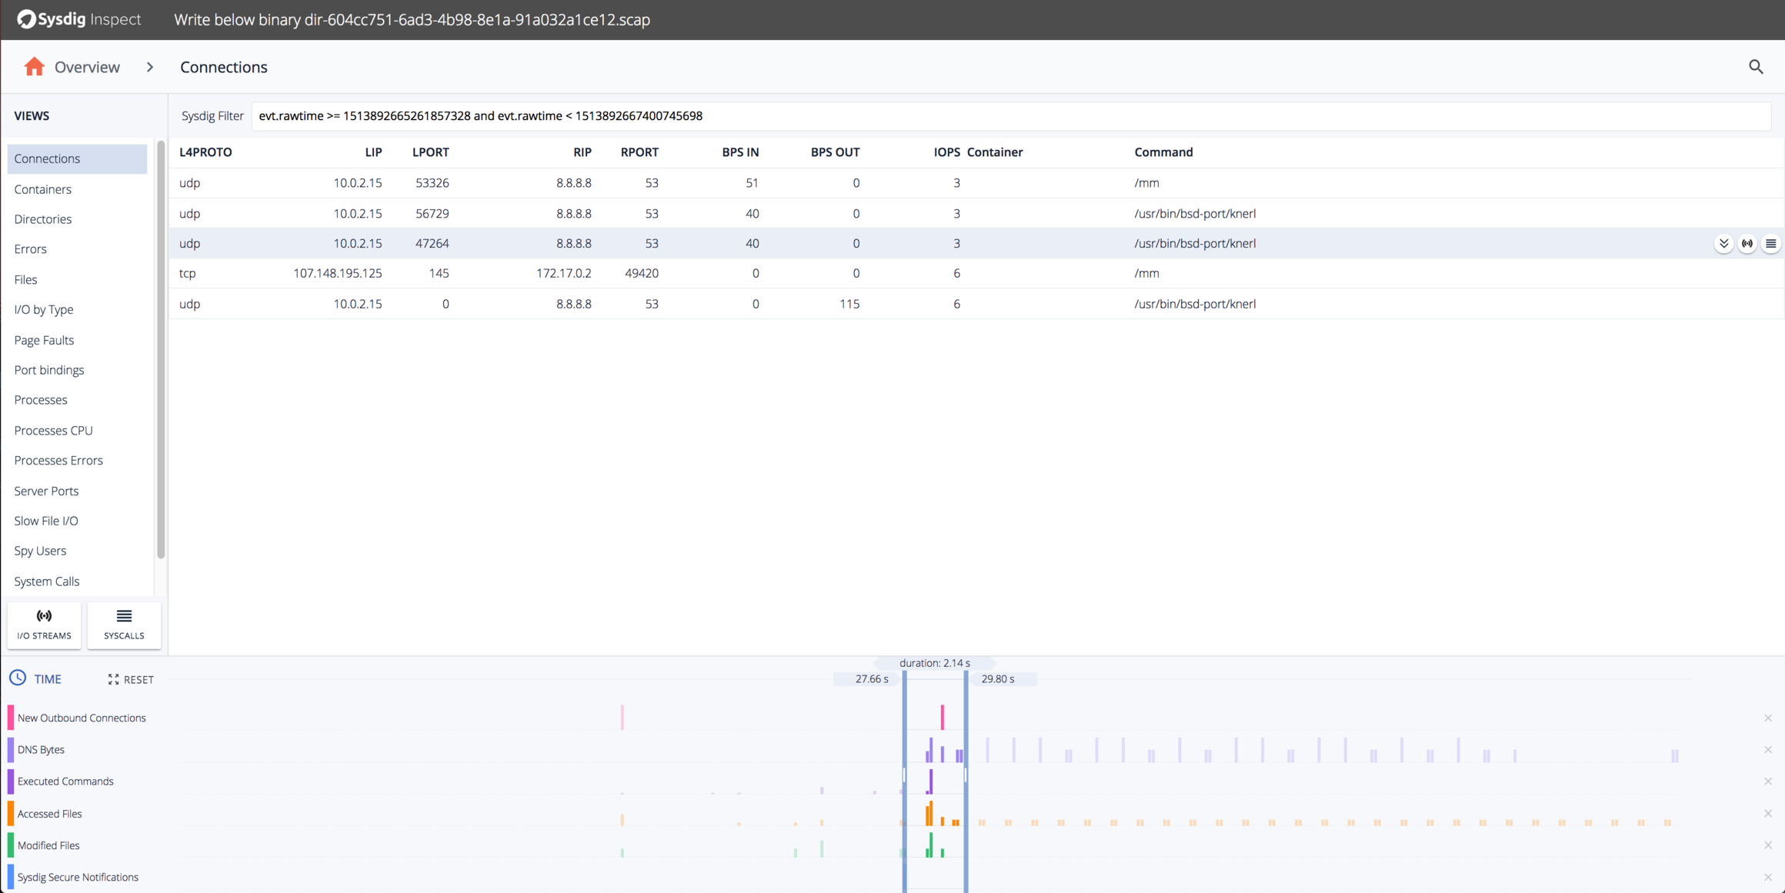The image size is (1785, 893).
Task: Select the Page Faults view
Action: click(77, 340)
